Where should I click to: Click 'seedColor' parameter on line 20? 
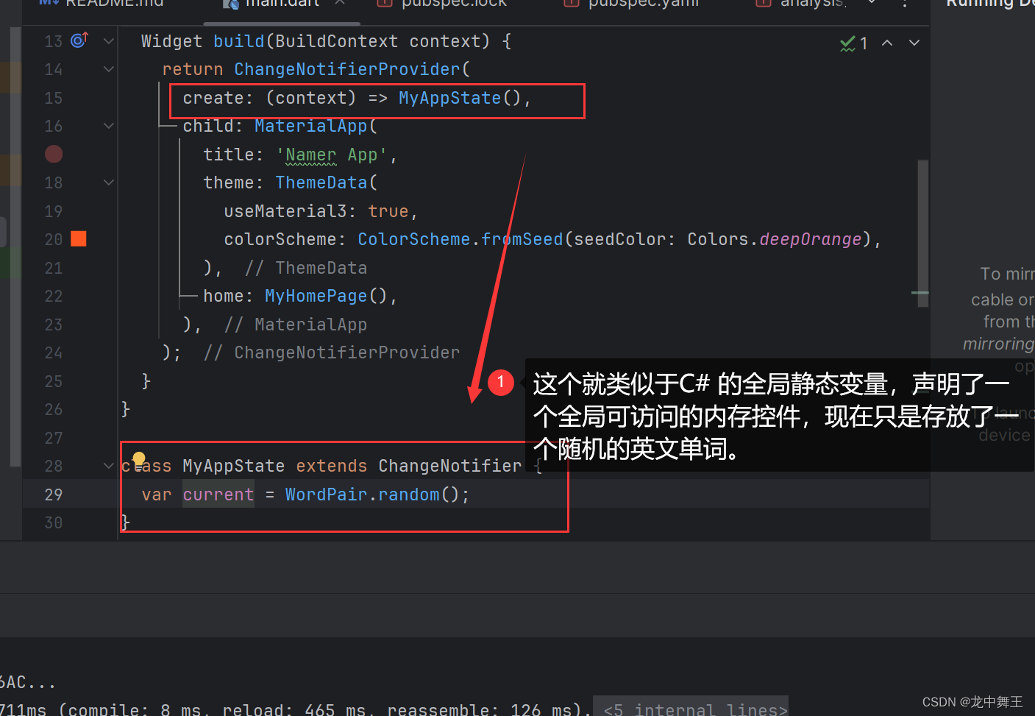click(619, 239)
